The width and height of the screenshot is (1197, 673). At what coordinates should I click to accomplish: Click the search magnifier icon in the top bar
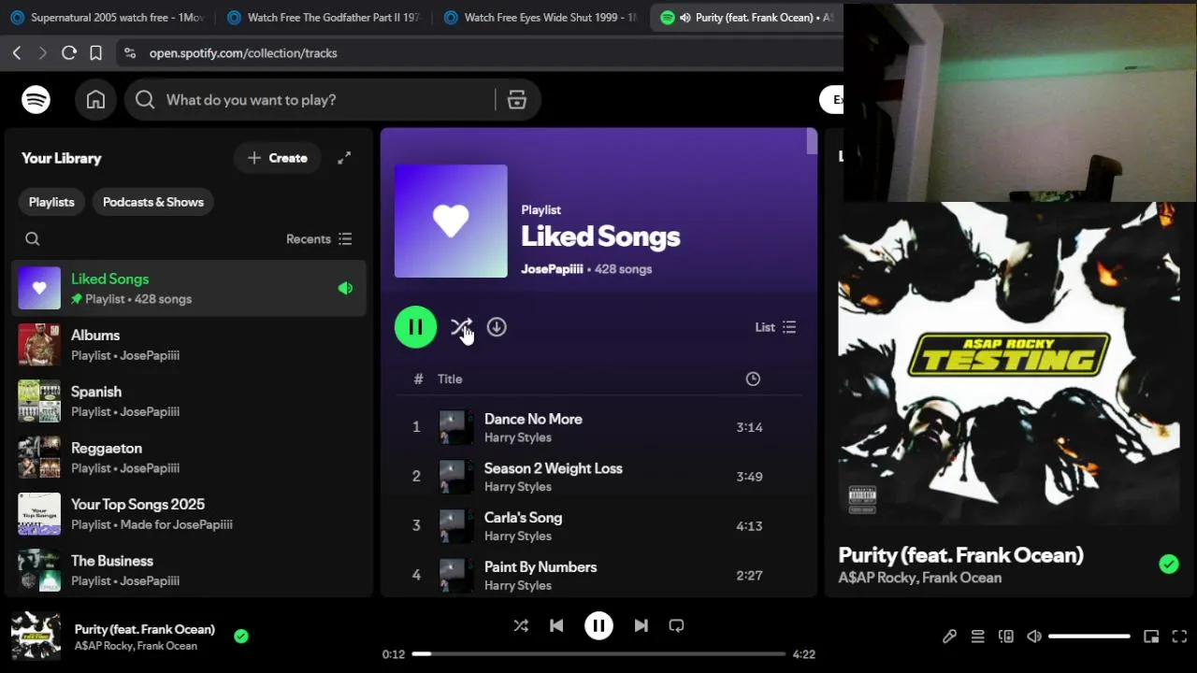click(145, 100)
